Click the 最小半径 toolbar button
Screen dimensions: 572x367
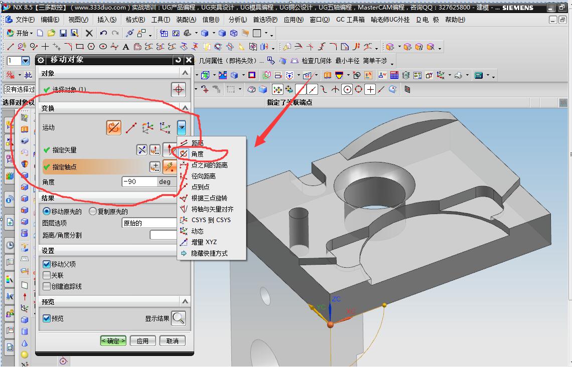point(347,61)
